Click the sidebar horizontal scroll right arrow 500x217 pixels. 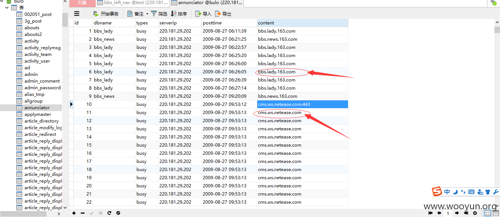point(59,213)
